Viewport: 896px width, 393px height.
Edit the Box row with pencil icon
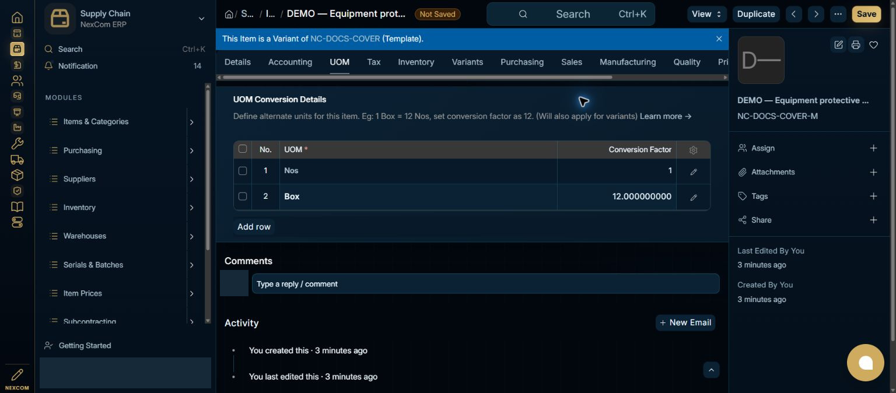click(x=694, y=198)
